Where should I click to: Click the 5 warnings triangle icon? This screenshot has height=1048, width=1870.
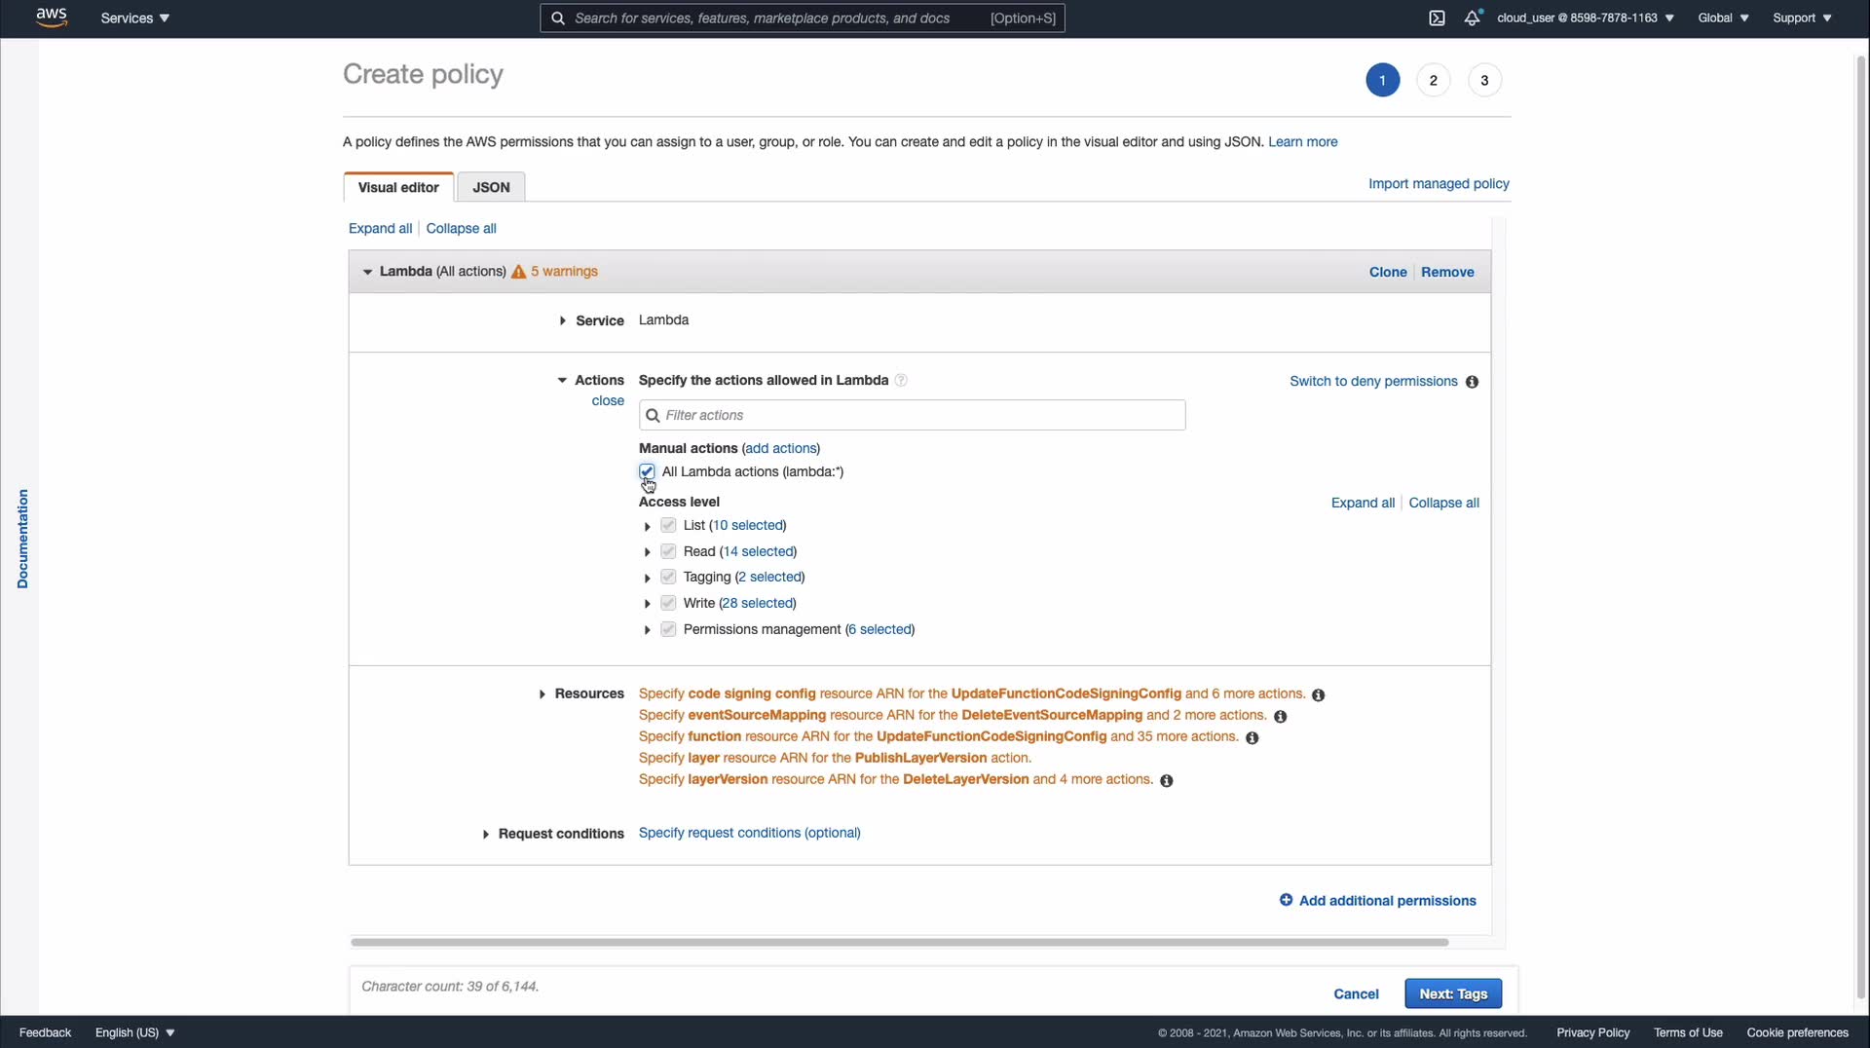[x=518, y=272]
